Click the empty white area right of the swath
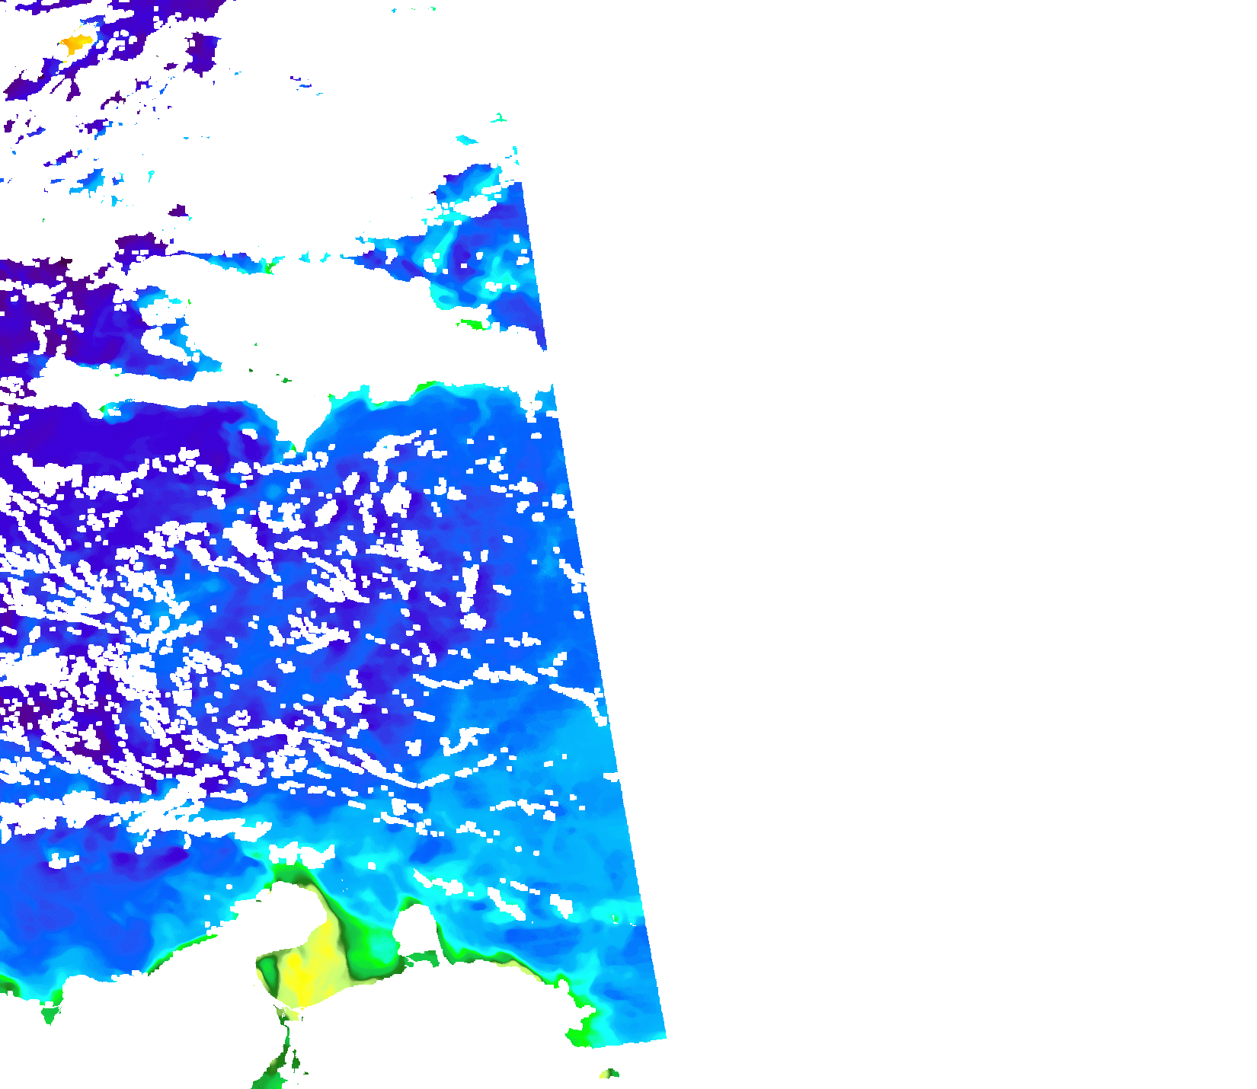The image size is (1257, 1089). tap(952, 533)
